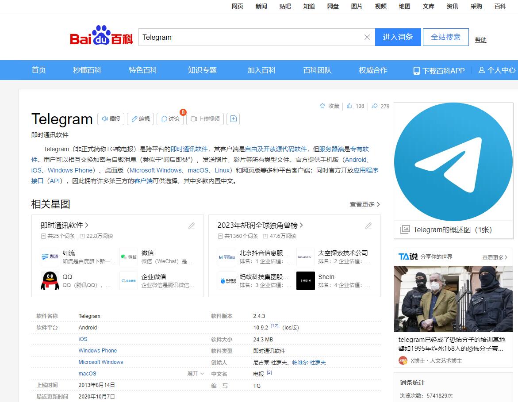Click the large Telegram logo image
The width and height of the screenshot is (518, 402).
pos(453,161)
